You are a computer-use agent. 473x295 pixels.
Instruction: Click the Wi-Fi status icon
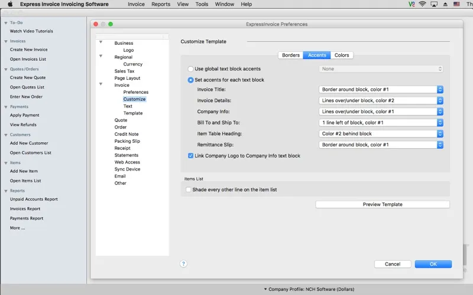click(x=423, y=4)
